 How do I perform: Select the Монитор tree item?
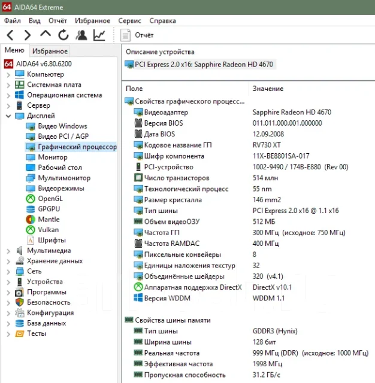pyautogui.click(x=53, y=157)
